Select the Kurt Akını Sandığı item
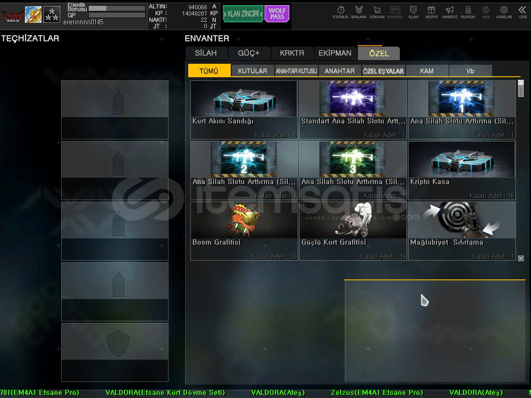Image resolution: width=531 pixels, height=398 pixels. 244,110
